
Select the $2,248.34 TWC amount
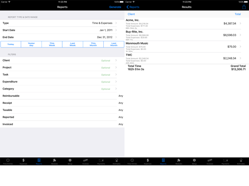coord(230,58)
